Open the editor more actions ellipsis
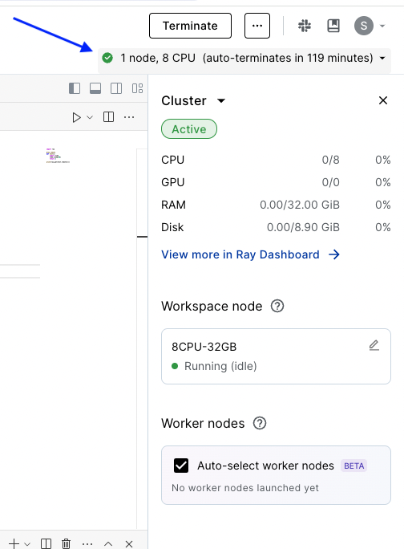This screenshot has width=404, height=549. pyautogui.click(x=129, y=117)
